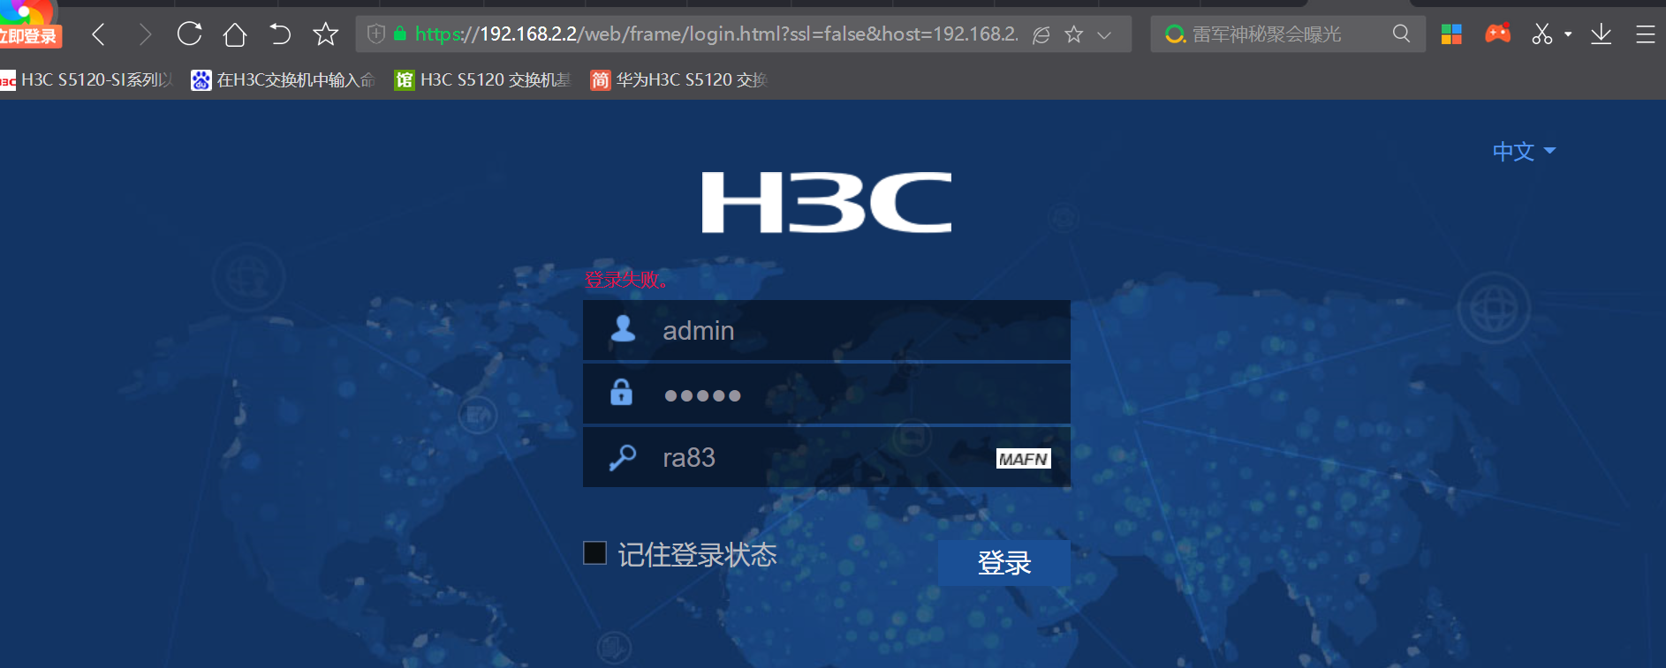Click the undo/restore closed page icon
The image size is (1666, 668).
click(280, 34)
